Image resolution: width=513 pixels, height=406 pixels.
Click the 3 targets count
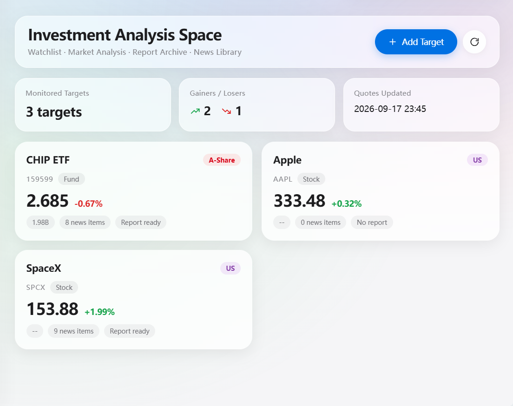pos(54,112)
